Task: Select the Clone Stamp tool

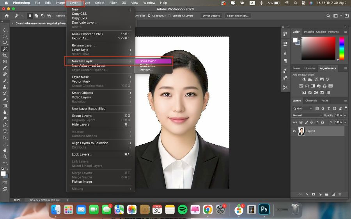Action: [x=5, y=87]
